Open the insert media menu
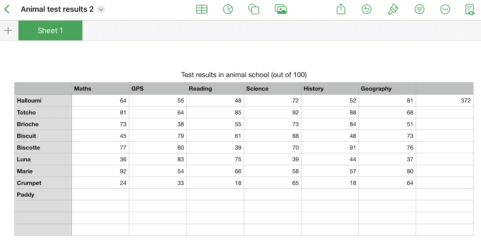Image resolution: width=481 pixels, height=240 pixels. point(281,9)
